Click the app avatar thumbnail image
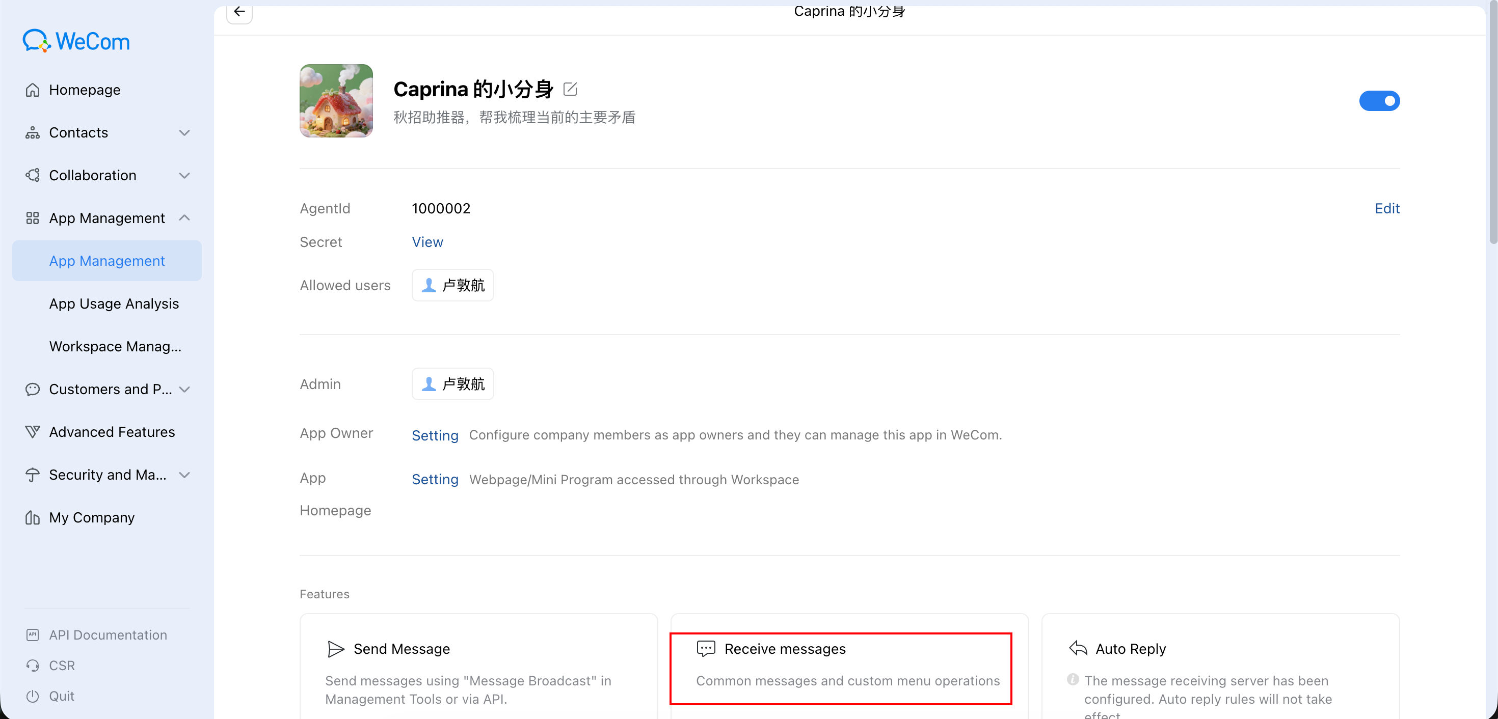1498x719 pixels. point(336,101)
